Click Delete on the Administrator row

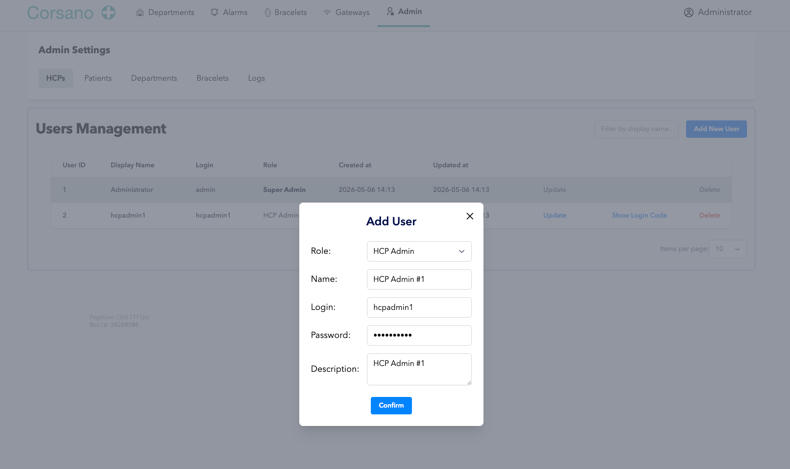pos(709,190)
